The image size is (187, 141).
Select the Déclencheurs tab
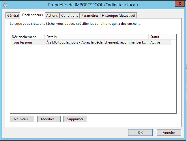click(x=32, y=15)
